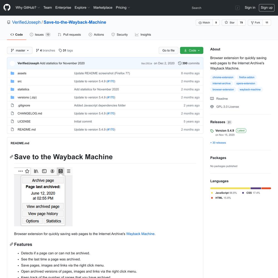Click the repository icon beside VerifiedJoseph
The image size is (278, 278).
point(9,22)
